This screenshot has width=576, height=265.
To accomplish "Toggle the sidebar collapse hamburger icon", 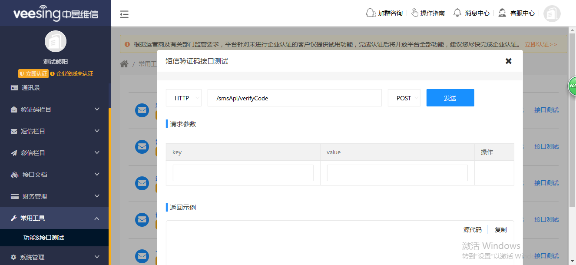I will 124,14.
